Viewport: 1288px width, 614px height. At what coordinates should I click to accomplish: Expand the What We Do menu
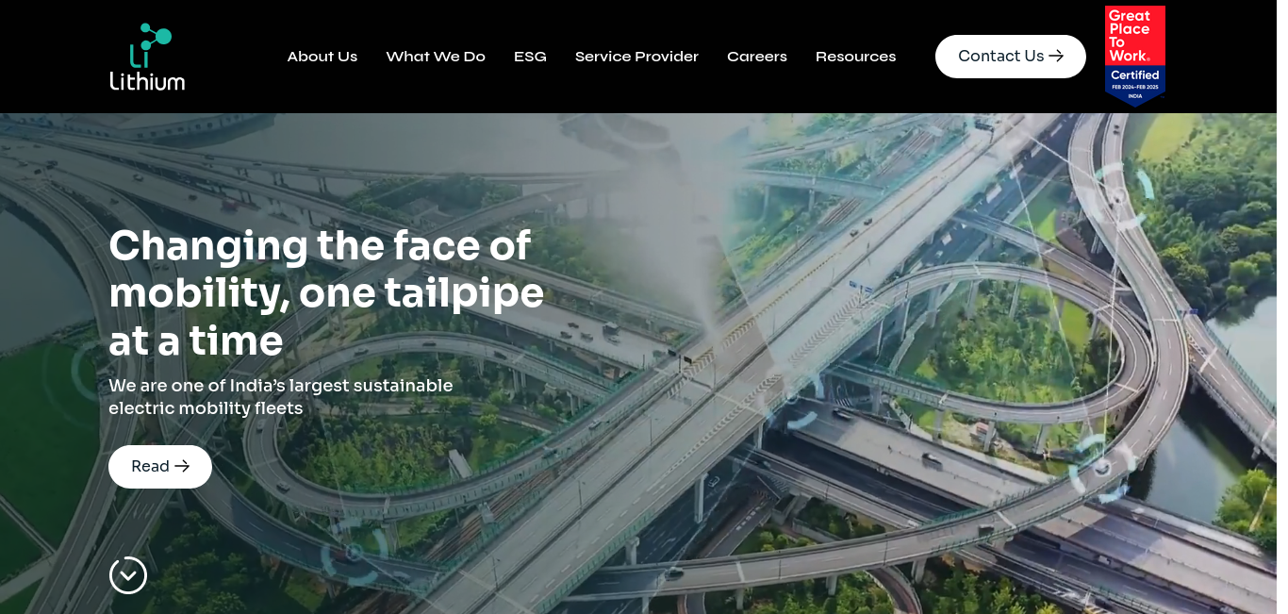(436, 57)
